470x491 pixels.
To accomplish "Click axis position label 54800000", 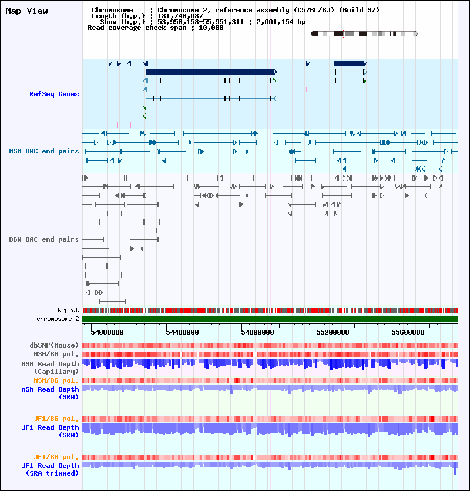I will (257, 332).
